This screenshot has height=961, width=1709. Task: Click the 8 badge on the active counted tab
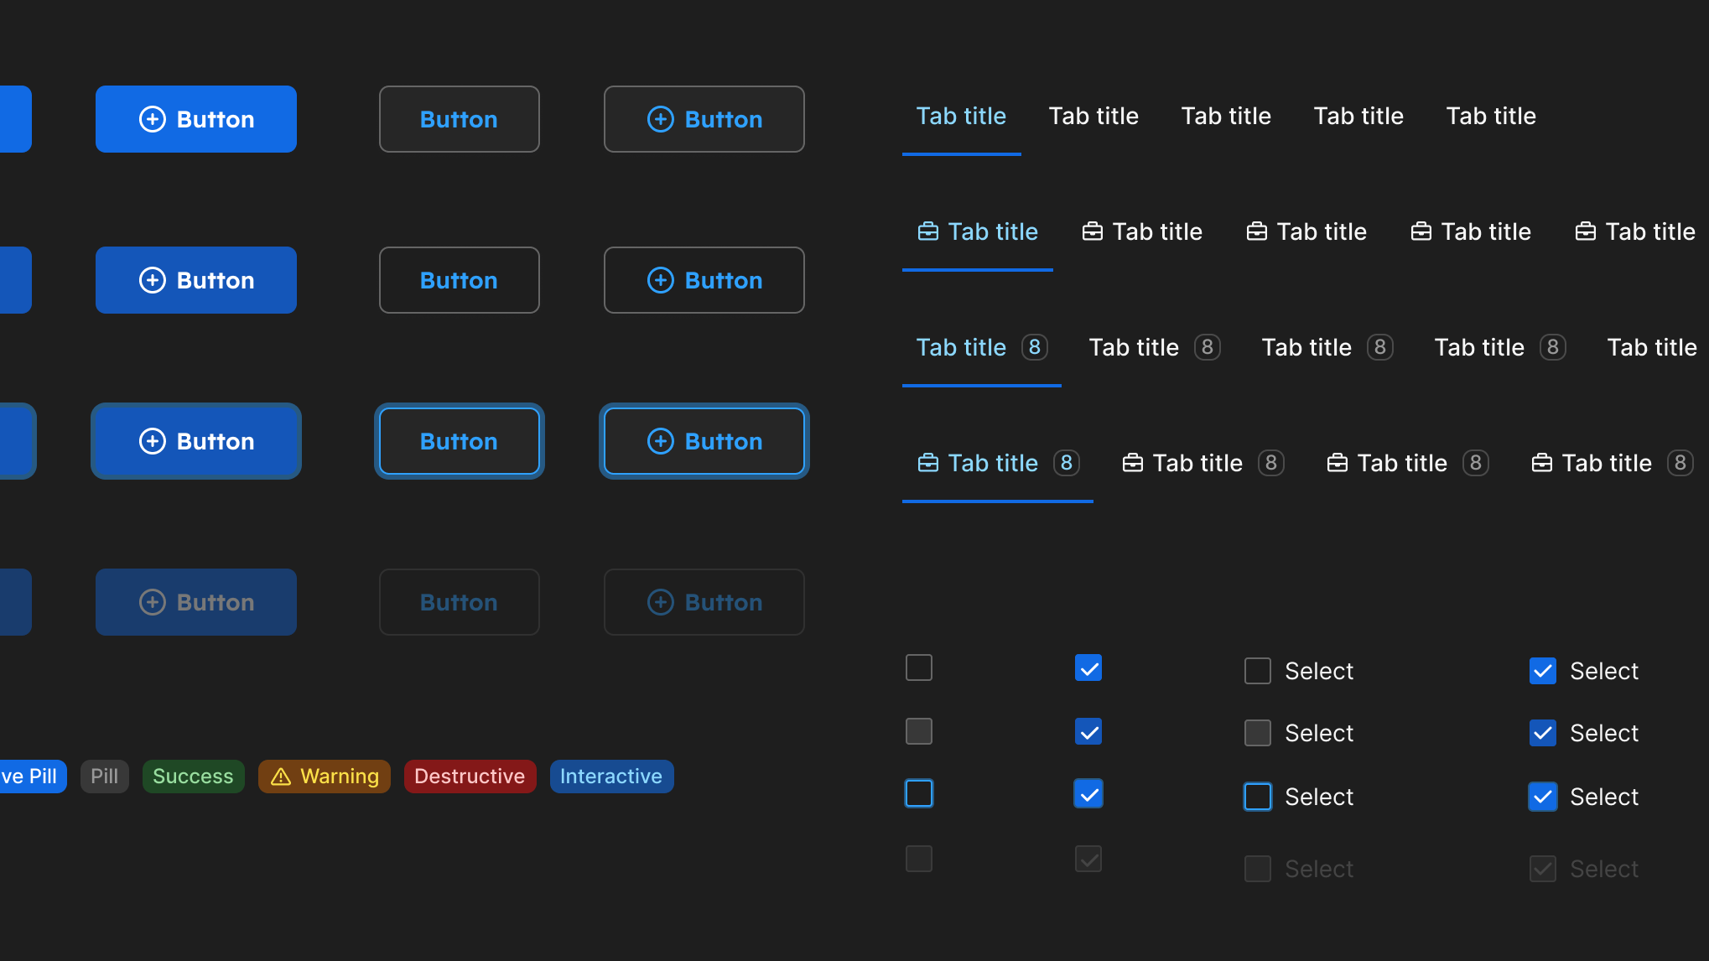click(1034, 347)
